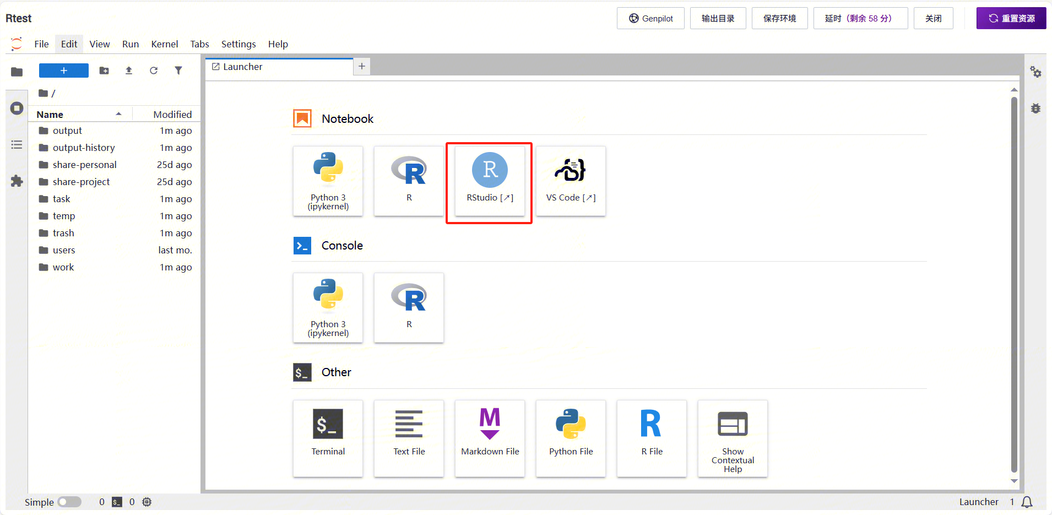The height and width of the screenshot is (515, 1052).
Task: Open the Kernel menu
Action: coord(165,44)
